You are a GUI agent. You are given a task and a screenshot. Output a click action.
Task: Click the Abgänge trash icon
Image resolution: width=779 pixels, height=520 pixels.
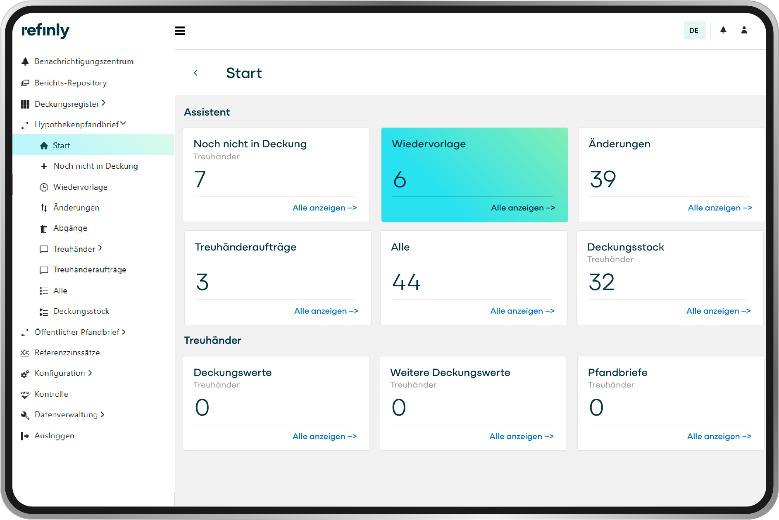pyautogui.click(x=44, y=228)
